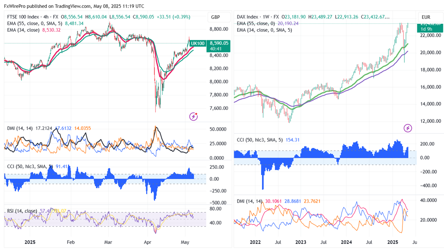
Task: Click the UK100 symbol price tag
Action: click(x=200, y=43)
